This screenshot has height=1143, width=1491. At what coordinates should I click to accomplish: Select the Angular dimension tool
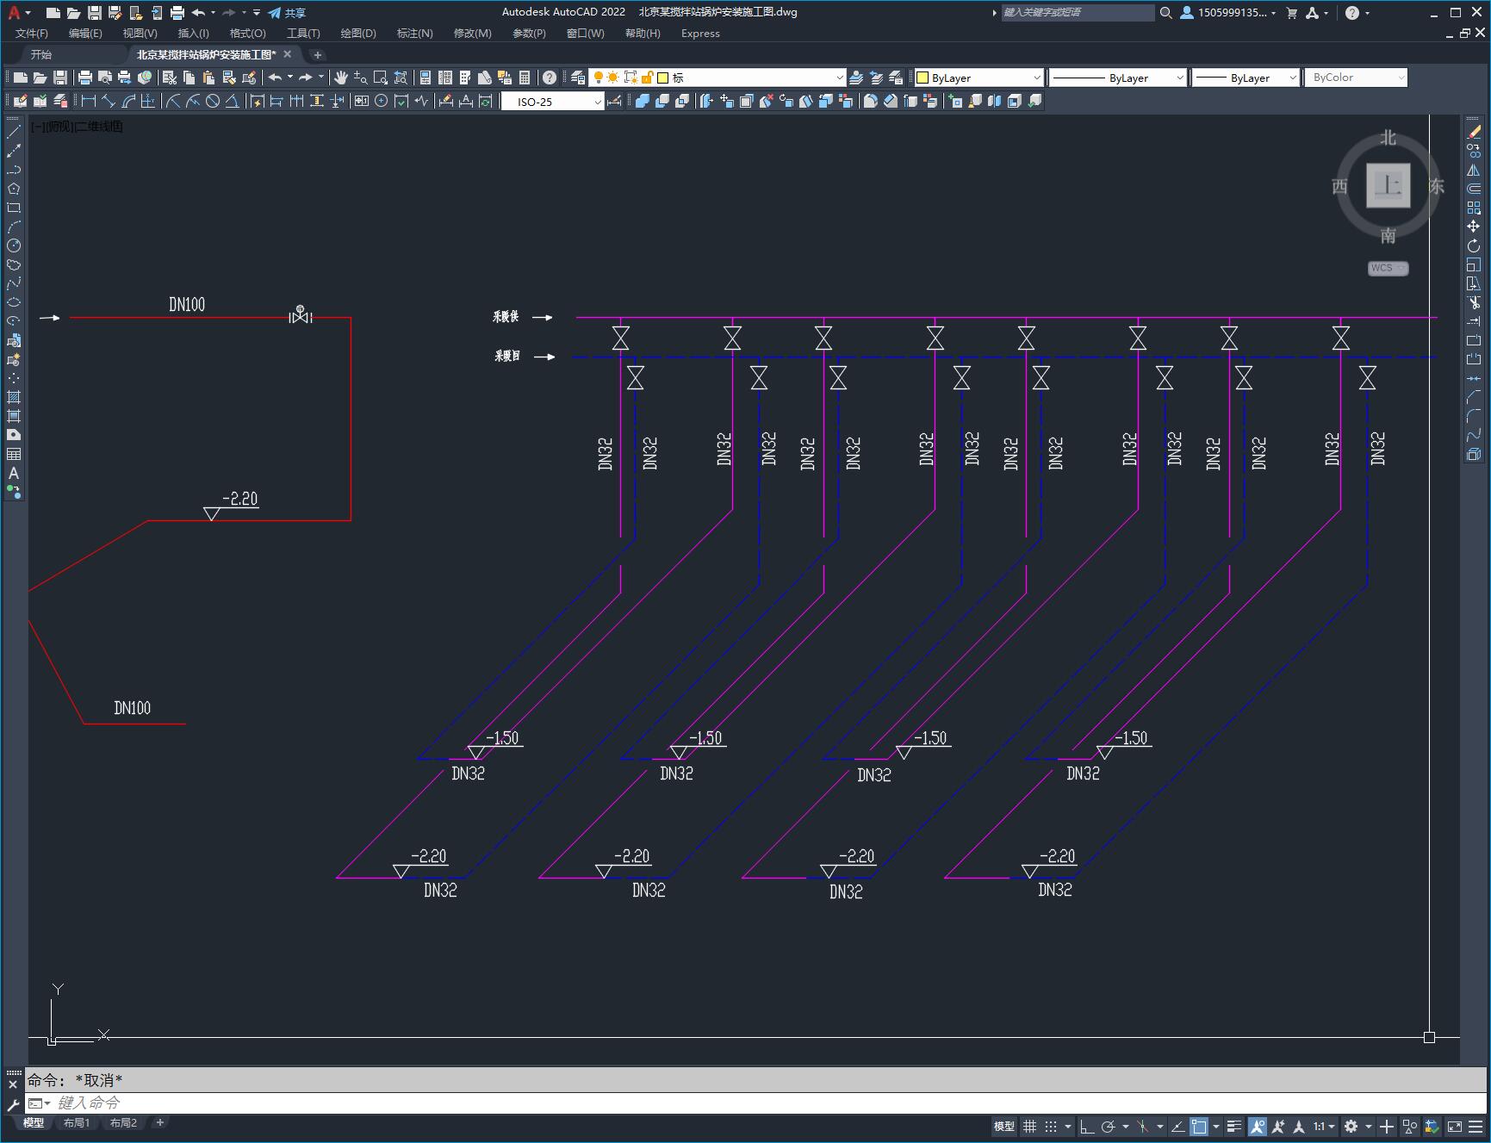[x=232, y=102]
